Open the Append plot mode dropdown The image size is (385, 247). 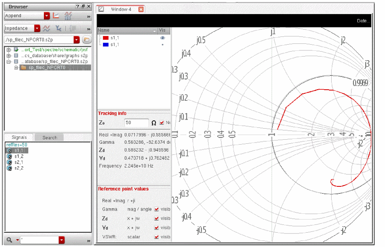click(46, 16)
